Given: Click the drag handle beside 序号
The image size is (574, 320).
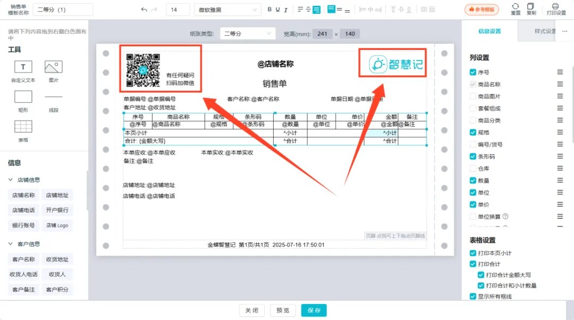Looking at the screenshot, I should pyautogui.click(x=560, y=72).
